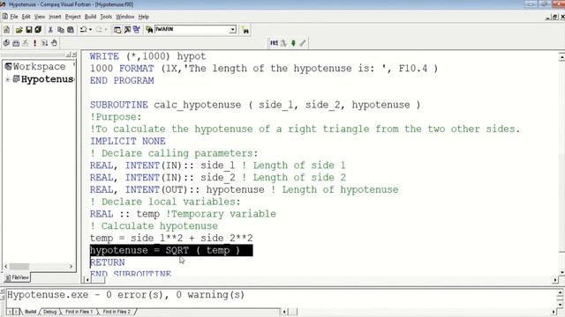Click the Go debug icon

click(44, 43)
